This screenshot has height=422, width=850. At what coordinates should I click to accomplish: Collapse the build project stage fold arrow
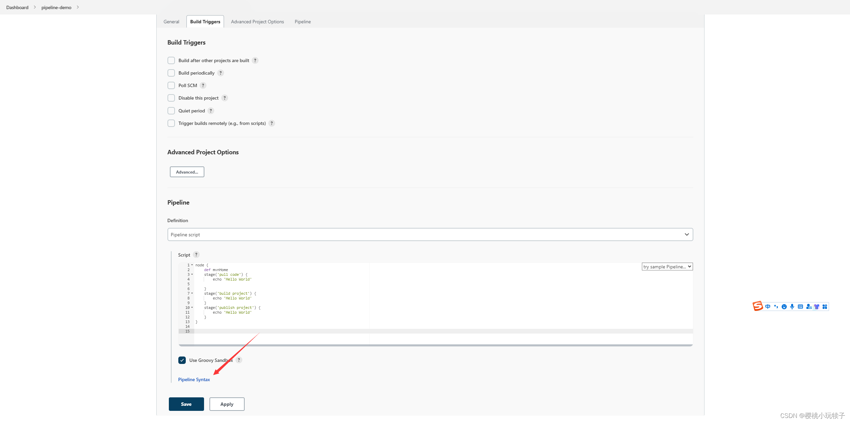tap(192, 293)
